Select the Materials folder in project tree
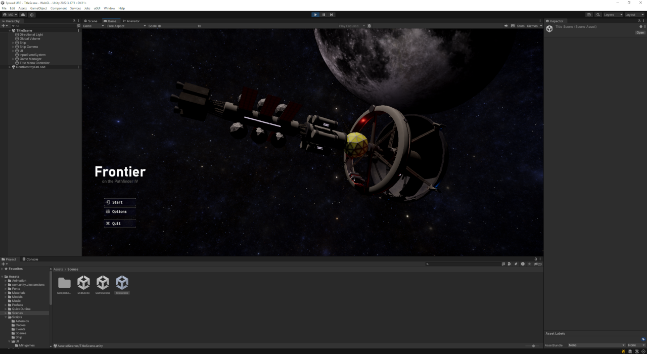 [x=19, y=293]
